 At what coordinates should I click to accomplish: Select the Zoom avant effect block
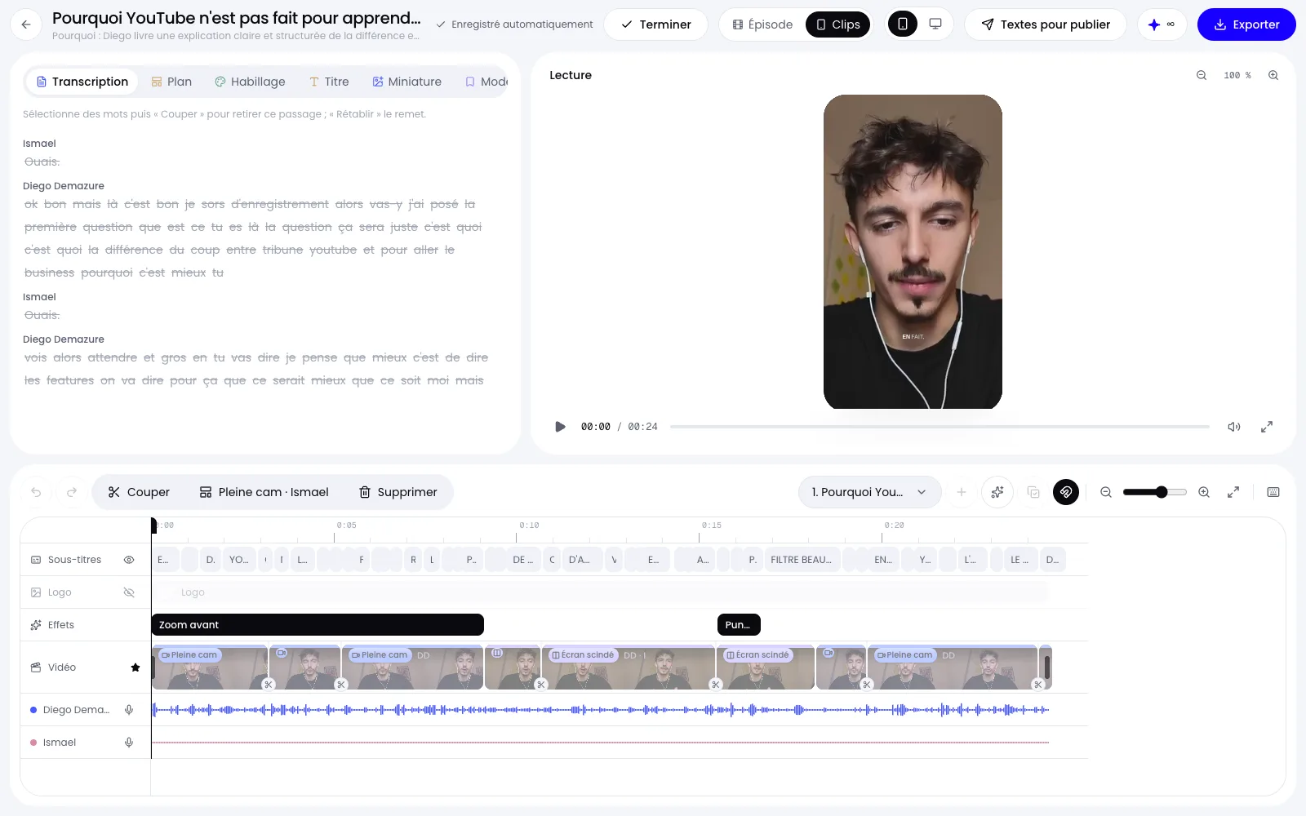click(x=318, y=625)
